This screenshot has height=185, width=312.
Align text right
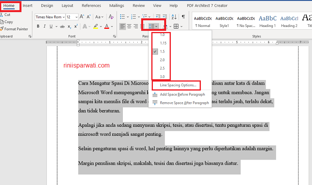(136, 26)
